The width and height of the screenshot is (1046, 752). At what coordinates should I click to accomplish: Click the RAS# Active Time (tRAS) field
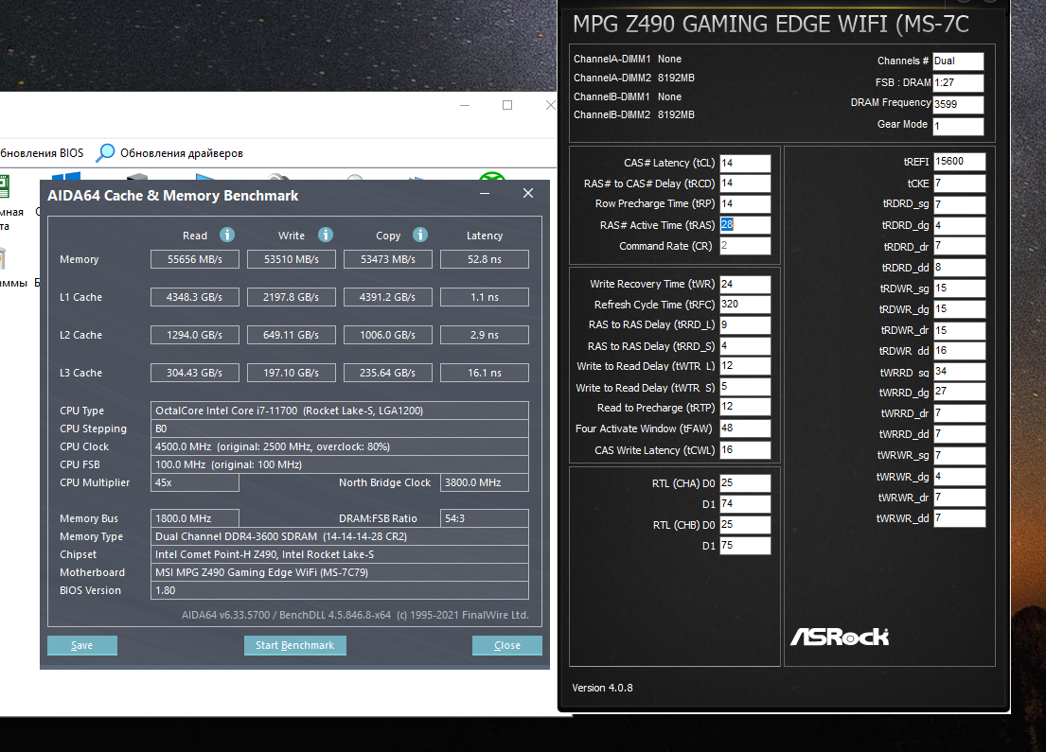pyautogui.click(x=745, y=225)
